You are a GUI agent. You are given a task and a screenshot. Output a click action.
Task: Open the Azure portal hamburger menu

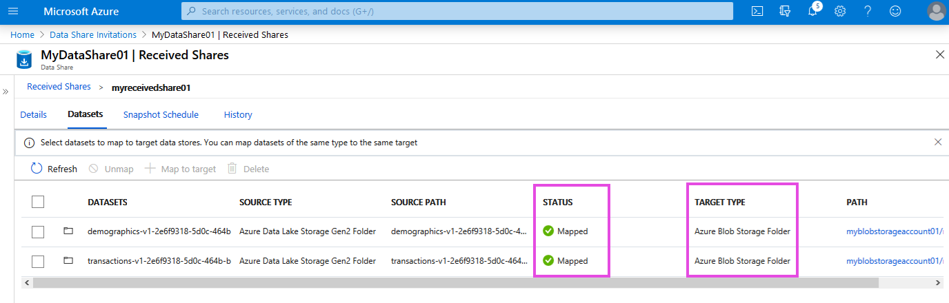(13, 11)
